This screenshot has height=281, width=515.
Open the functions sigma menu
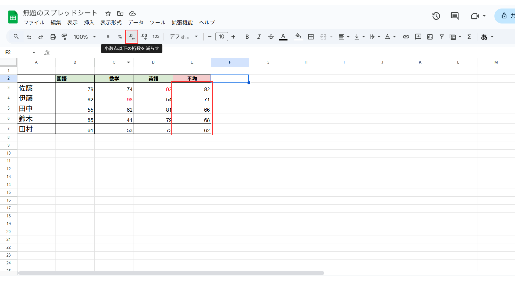point(469,37)
